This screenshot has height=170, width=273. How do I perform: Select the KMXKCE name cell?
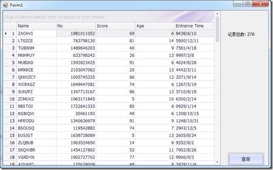pos(36,70)
